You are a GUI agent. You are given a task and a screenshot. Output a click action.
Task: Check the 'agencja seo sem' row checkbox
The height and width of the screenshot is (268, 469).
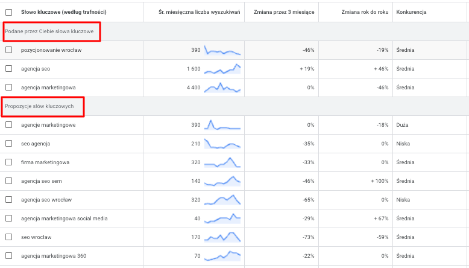tap(8, 181)
